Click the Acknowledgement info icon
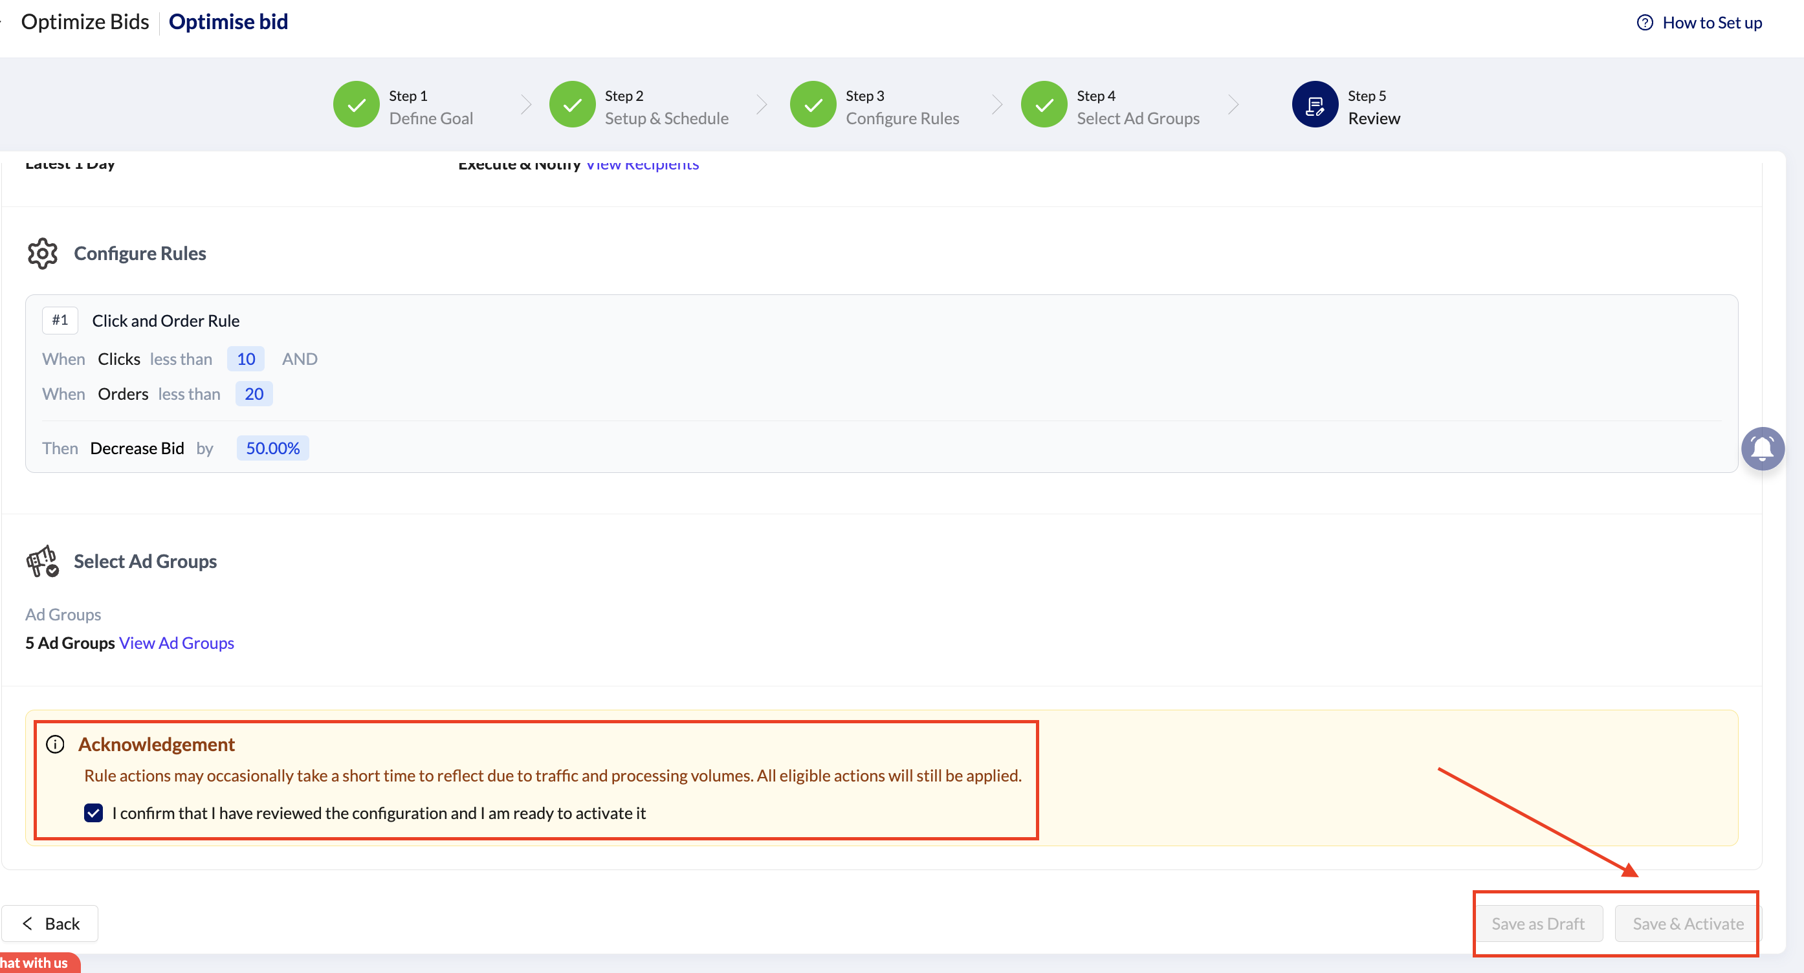This screenshot has height=973, width=1804. pos(56,744)
